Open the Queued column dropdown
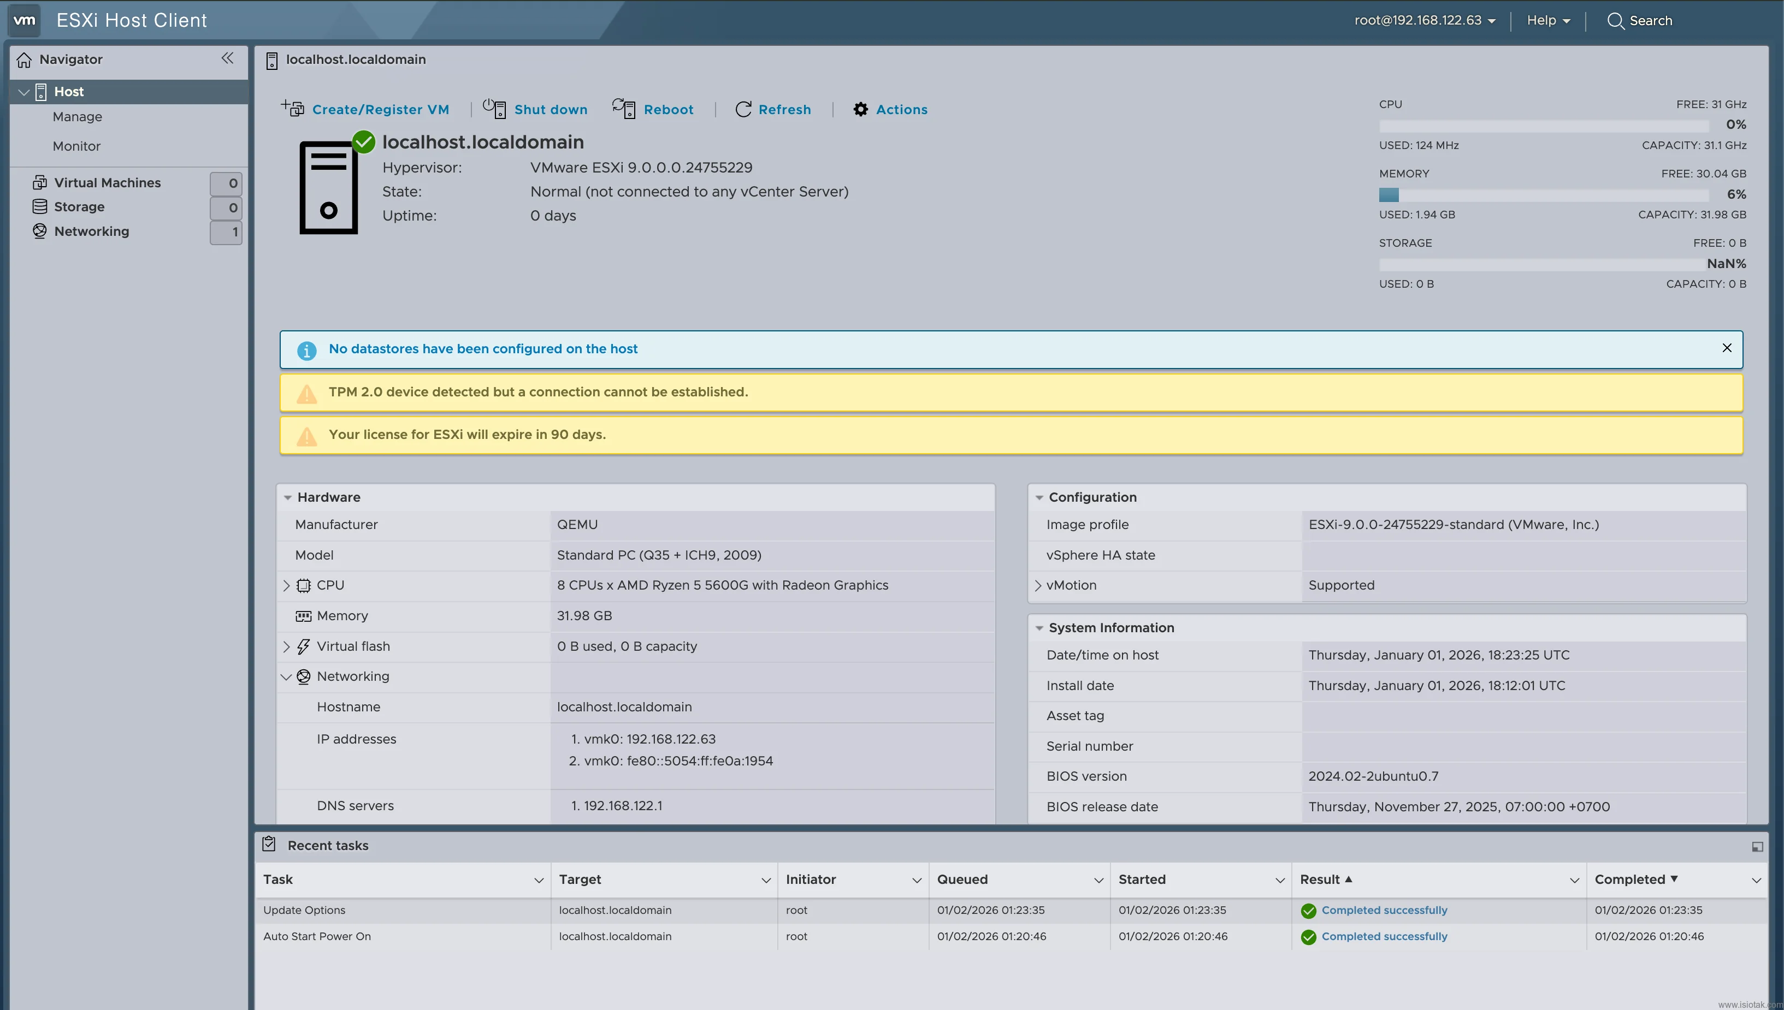 tap(1098, 880)
